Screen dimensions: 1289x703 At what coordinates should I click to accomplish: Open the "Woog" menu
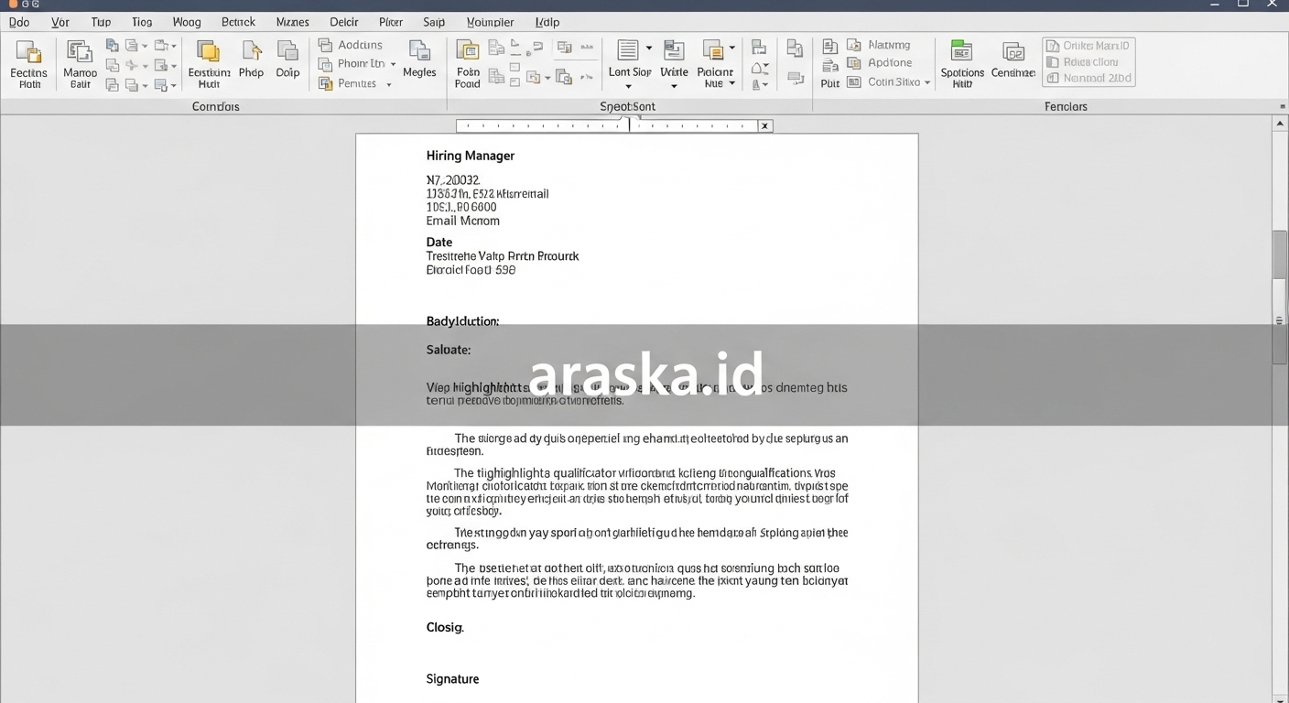(187, 21)
